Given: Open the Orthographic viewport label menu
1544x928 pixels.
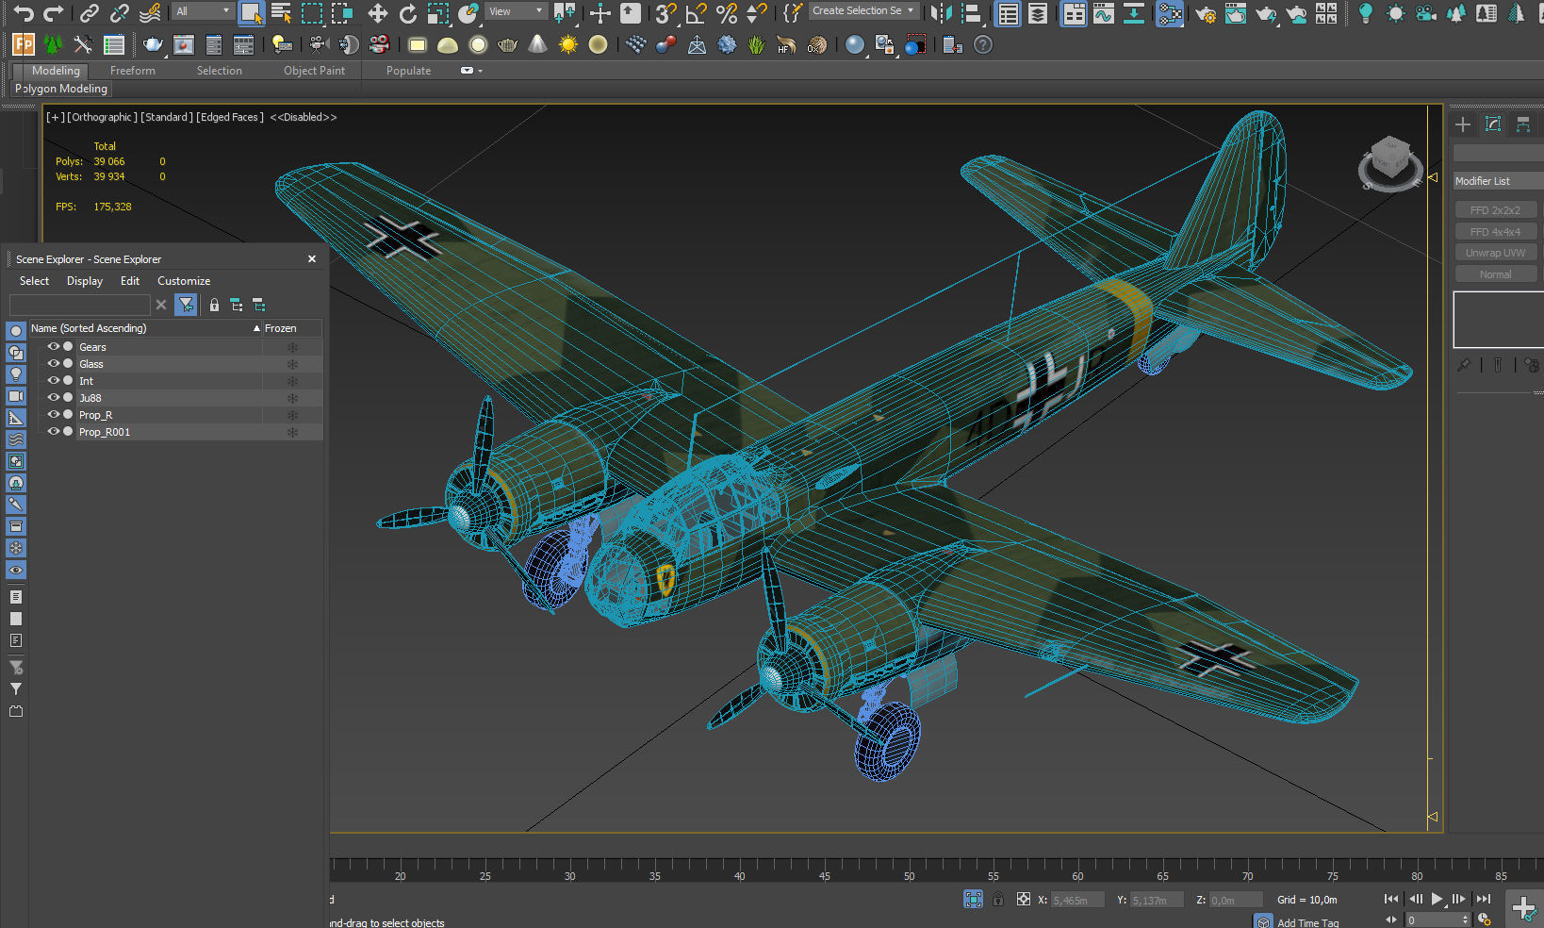Looking at the screenshot, I should 102,117.
